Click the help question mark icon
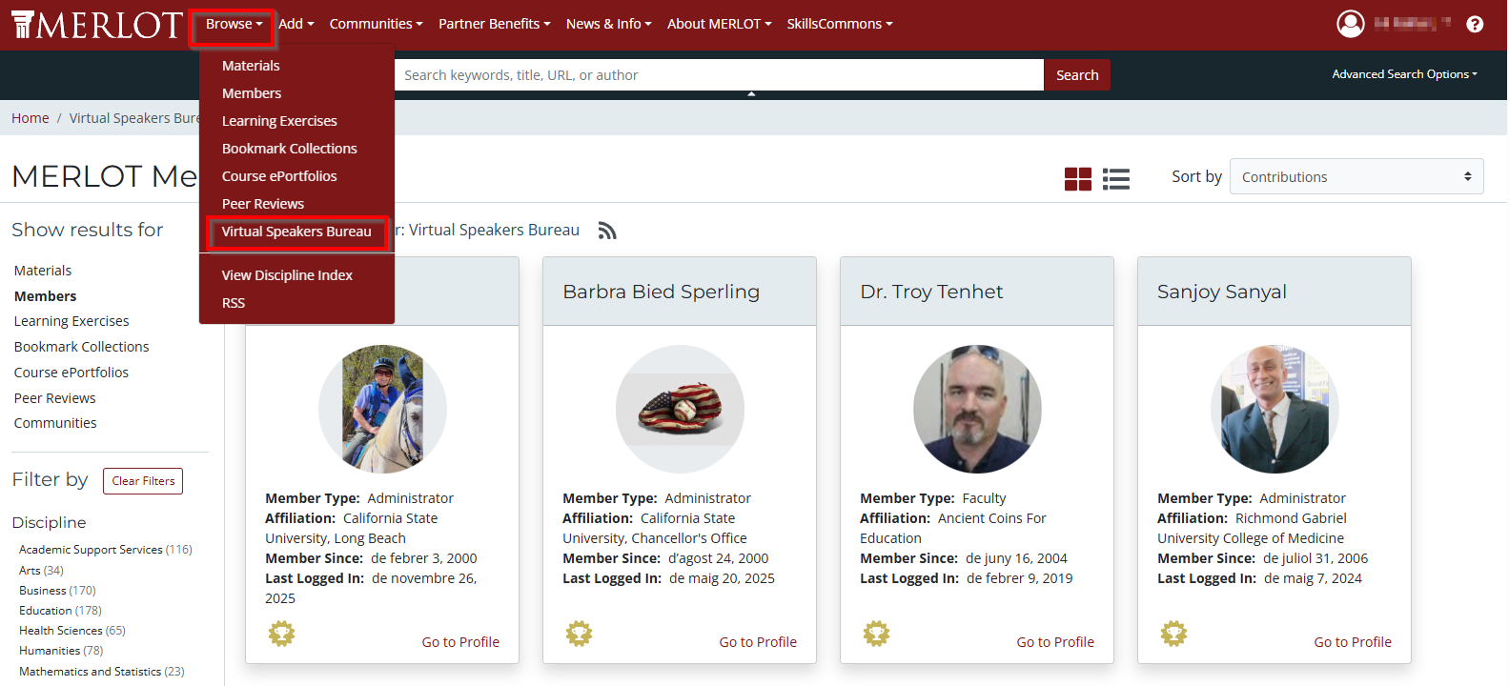This screenshot has width=1509, height=686. tap(1474, 24)
